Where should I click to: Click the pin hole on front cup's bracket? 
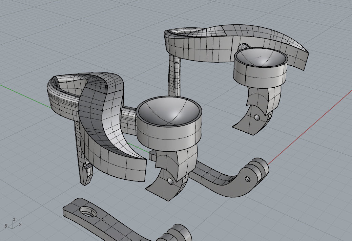170,181
